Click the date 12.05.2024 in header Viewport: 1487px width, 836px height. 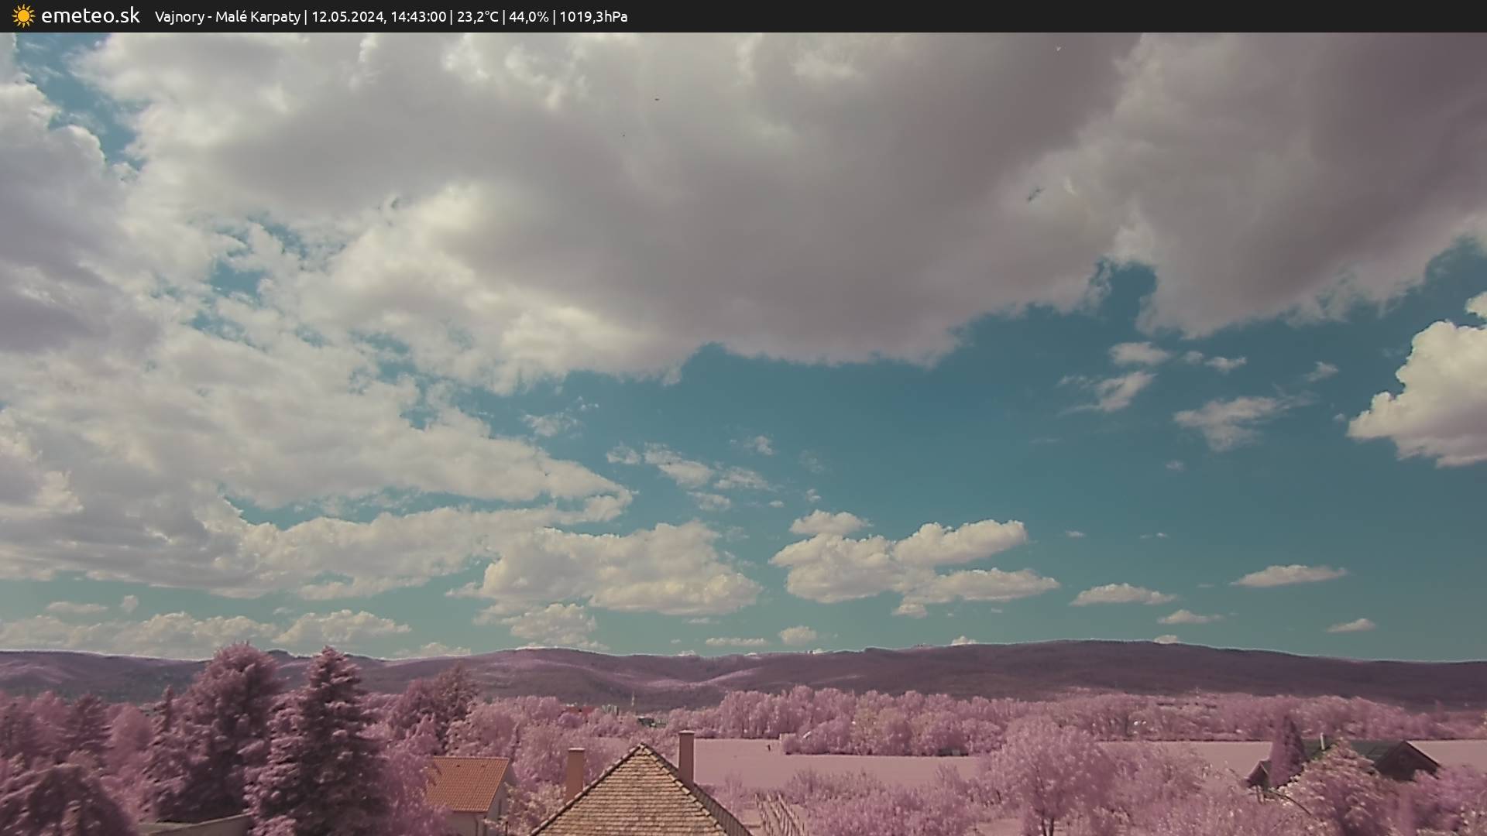pos(348,16)
